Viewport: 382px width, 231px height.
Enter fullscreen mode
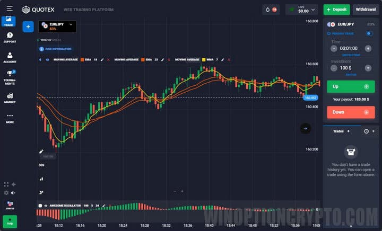click(6, 184)
